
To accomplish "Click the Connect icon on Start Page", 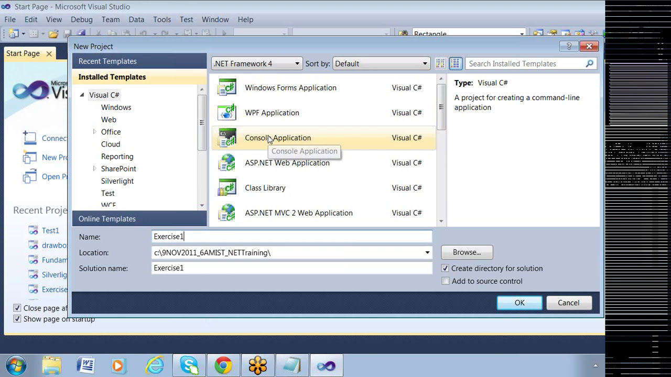I will [29, 138].
